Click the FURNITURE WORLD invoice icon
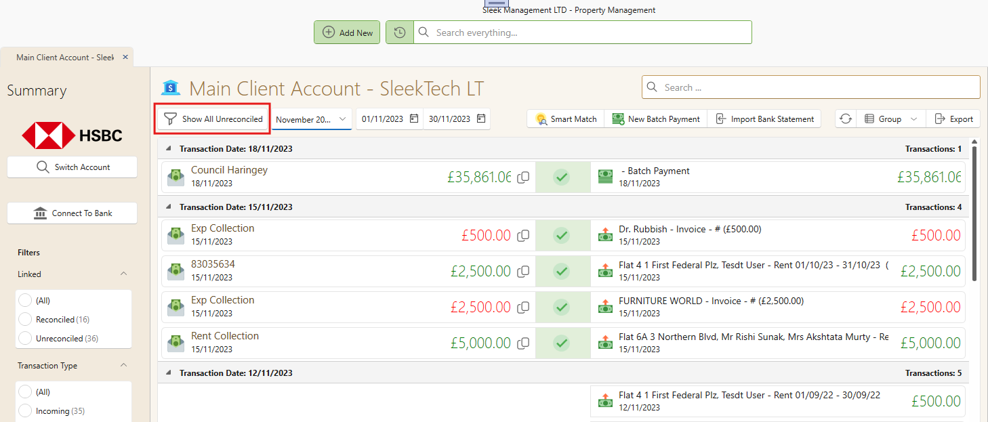This screenshot has height=422, width=988. coord(605,308)
